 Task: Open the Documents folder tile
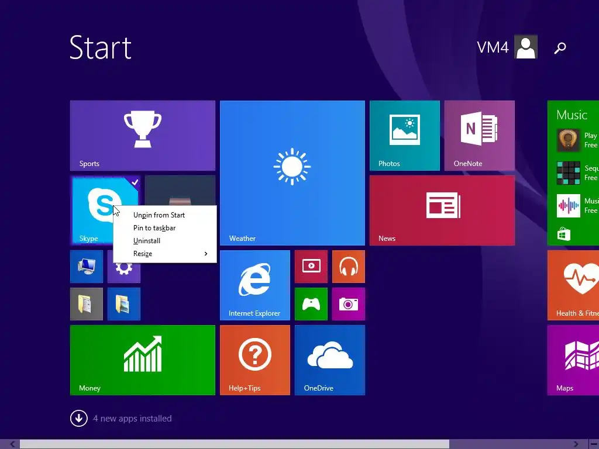(x=87, y=304)
